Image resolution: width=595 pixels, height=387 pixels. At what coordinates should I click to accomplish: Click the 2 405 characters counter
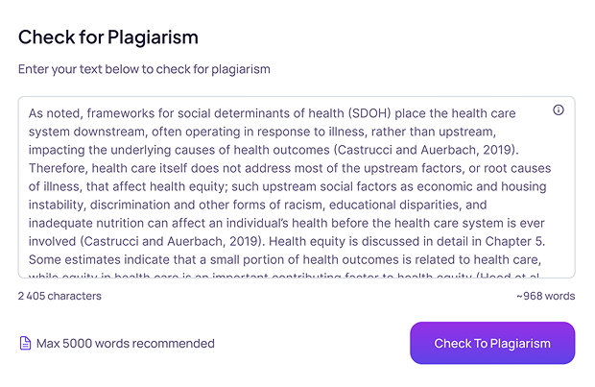click(x=59, y=296)
